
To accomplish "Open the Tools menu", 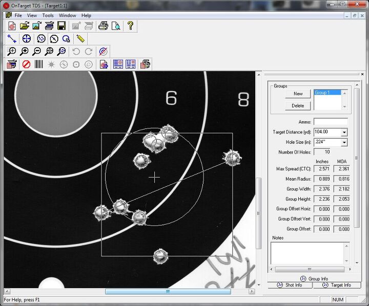I will click(x=48, y=15).
